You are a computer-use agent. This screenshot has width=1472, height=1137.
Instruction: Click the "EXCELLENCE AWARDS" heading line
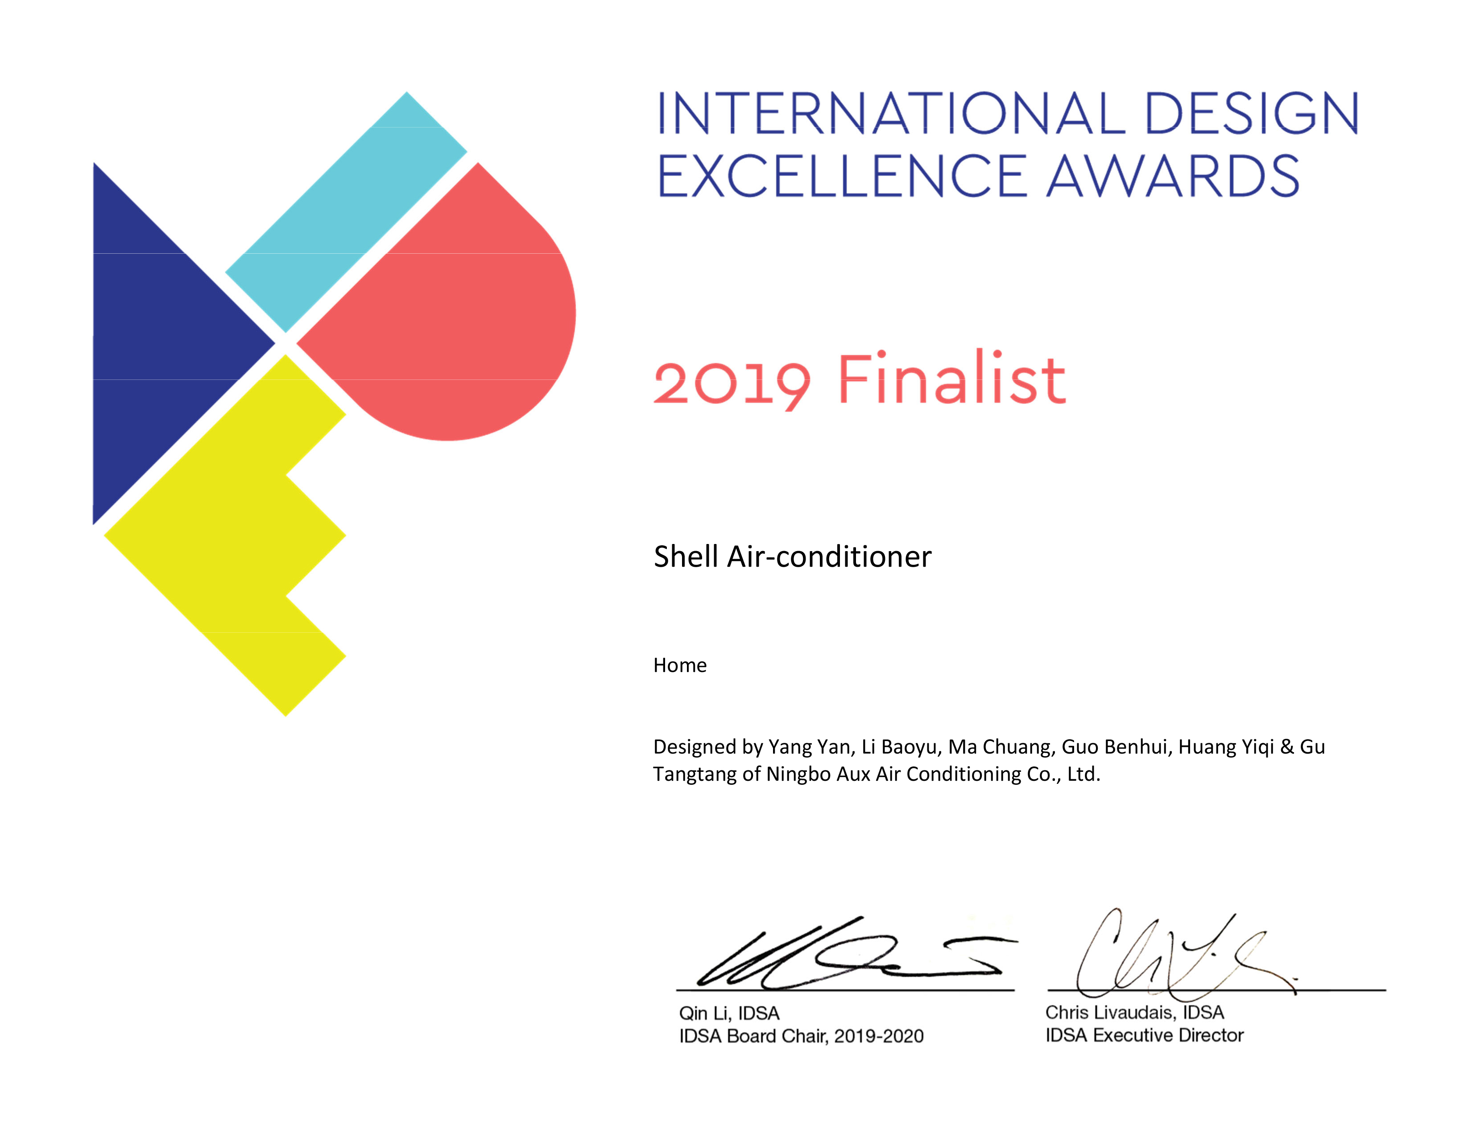[x=978, y=176]
